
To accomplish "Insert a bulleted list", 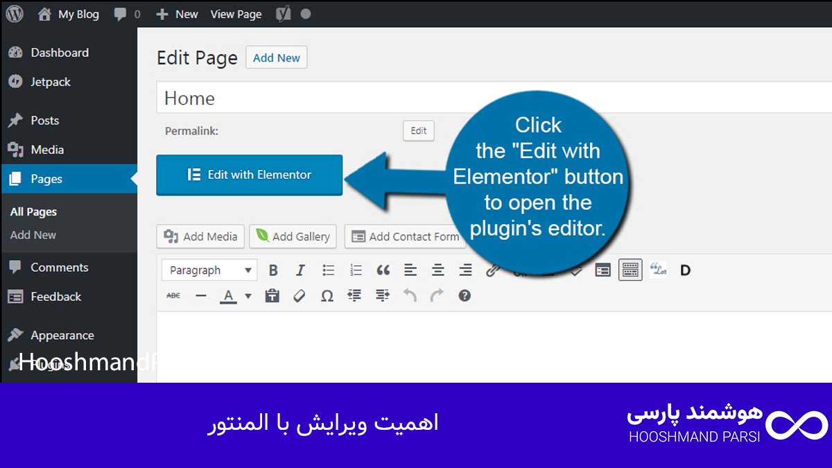I will coord(329,270).
